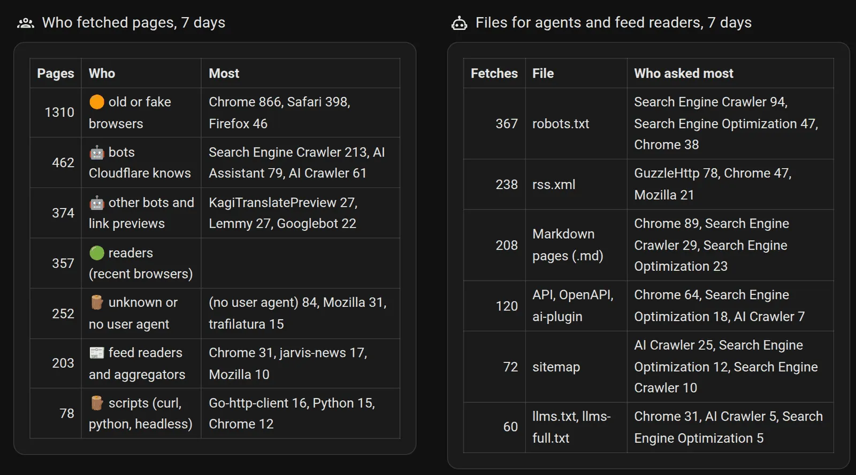The height and width of the screenshot is (475, 856).
Task: Click the 'Go-http-client 16, Python 15' cell
Action: 301,413
